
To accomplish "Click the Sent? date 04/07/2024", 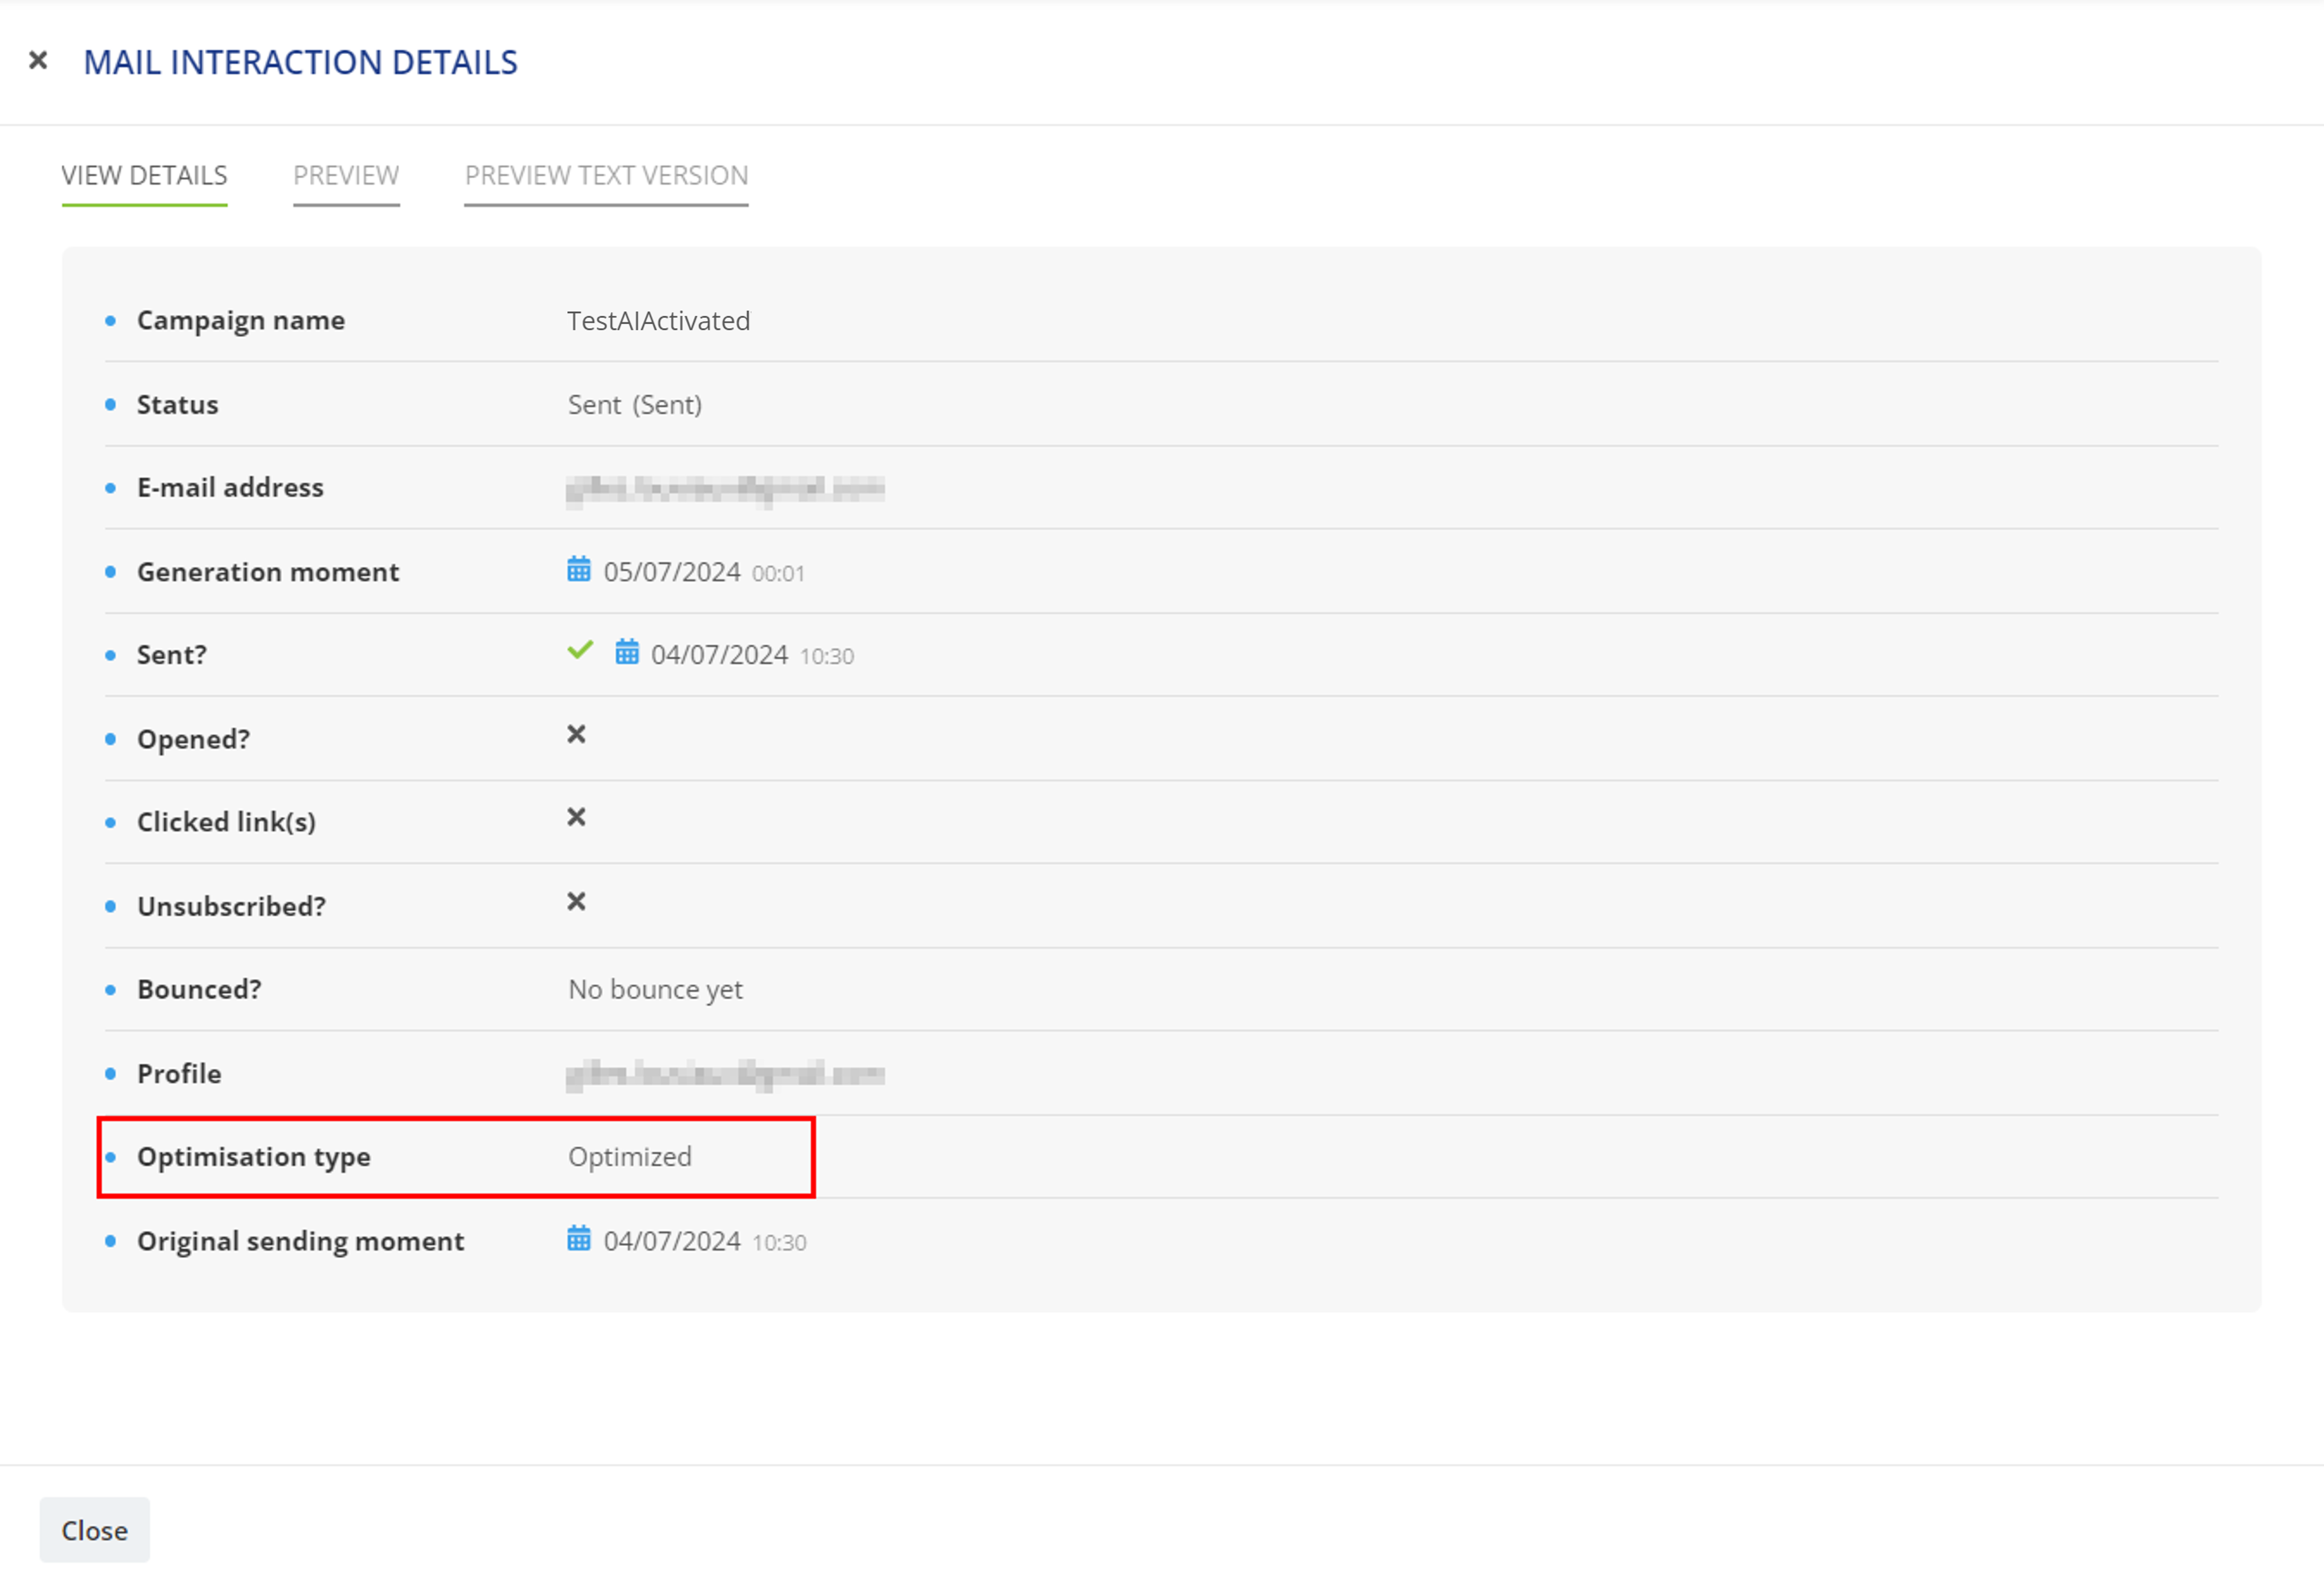I will tap(720, 655).
